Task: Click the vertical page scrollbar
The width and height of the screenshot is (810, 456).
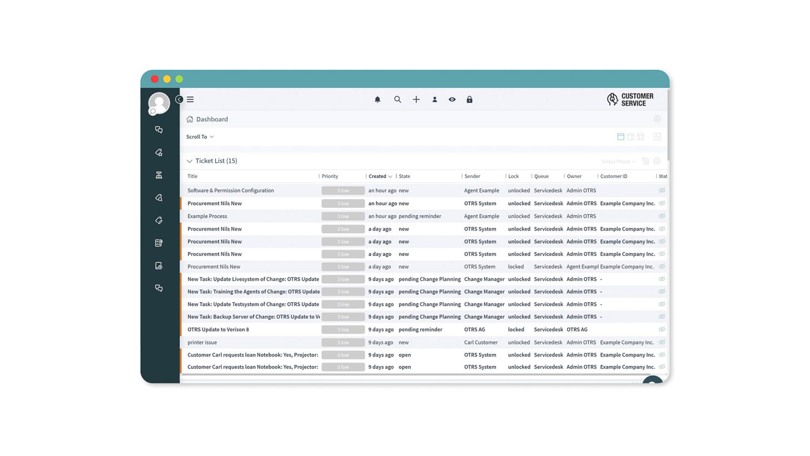Action: [x=669, y=125]
